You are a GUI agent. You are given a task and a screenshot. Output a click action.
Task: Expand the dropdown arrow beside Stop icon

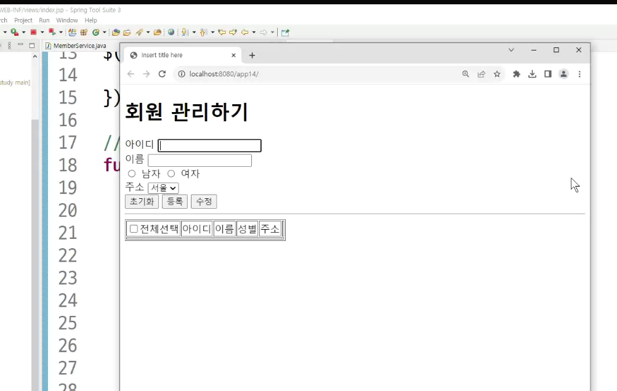click(x=42, y=32)
